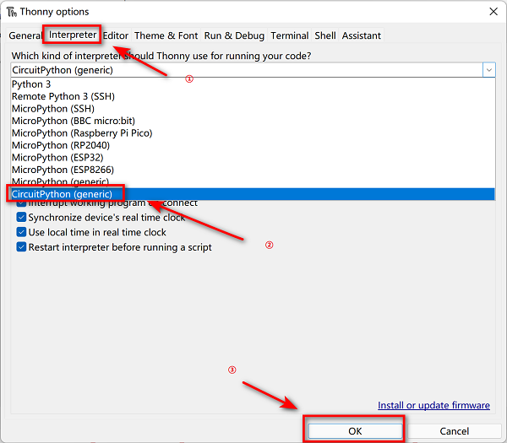
Task: Pick MicroPython (ESP32) interpreter
Action: (253, 158)
